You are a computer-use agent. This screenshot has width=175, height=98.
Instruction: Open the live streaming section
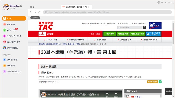tap(12, 36)
